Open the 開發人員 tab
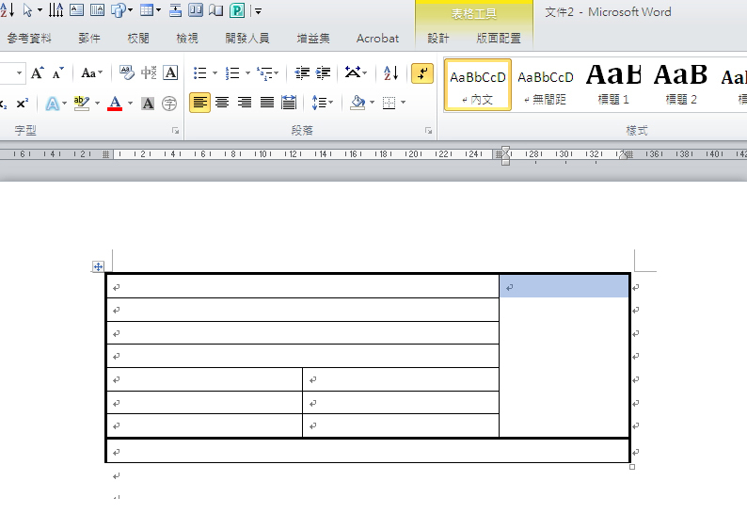 click(x=247, y=39)
